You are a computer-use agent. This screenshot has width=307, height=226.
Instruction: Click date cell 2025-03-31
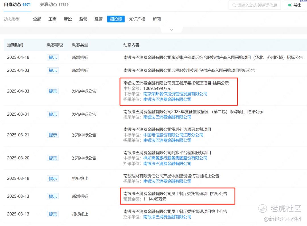click(x=18, y=114)
